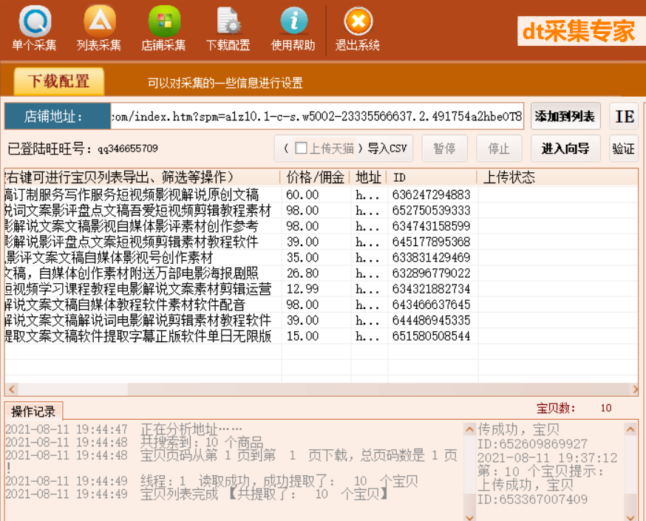Click the 下载配置 download config icon
The width and height of the screenshot is (646, 521).
pyautogui.click(x=228, y=27)
